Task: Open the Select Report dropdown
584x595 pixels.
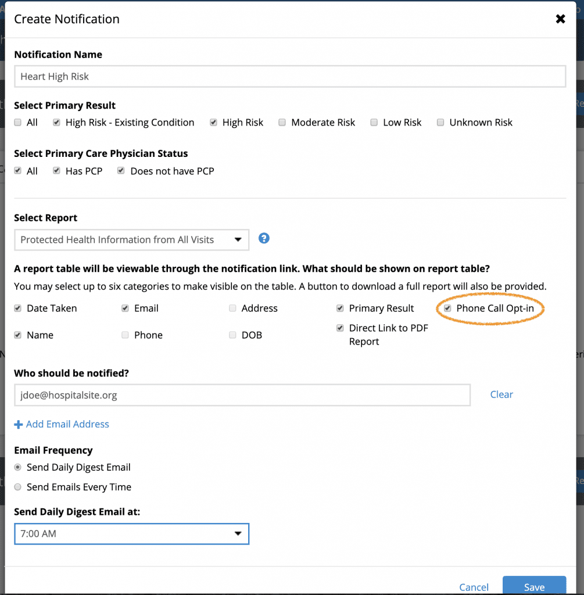Action: pos(132,240)
